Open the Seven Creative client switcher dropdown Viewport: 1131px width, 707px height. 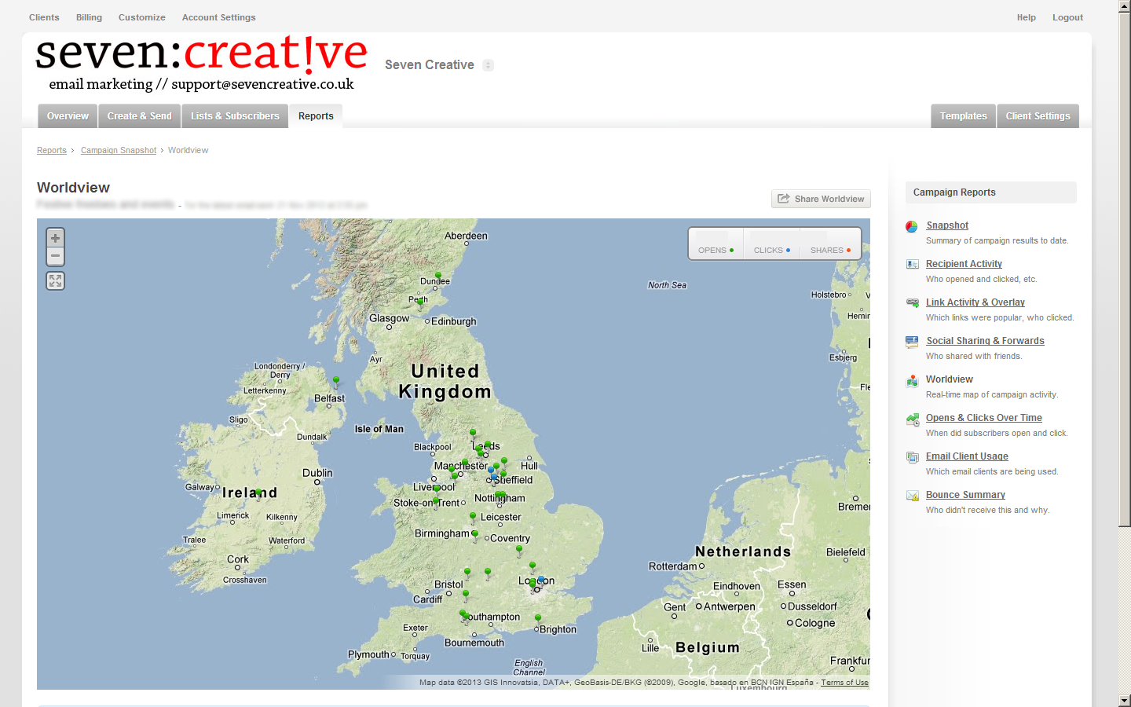488,65
